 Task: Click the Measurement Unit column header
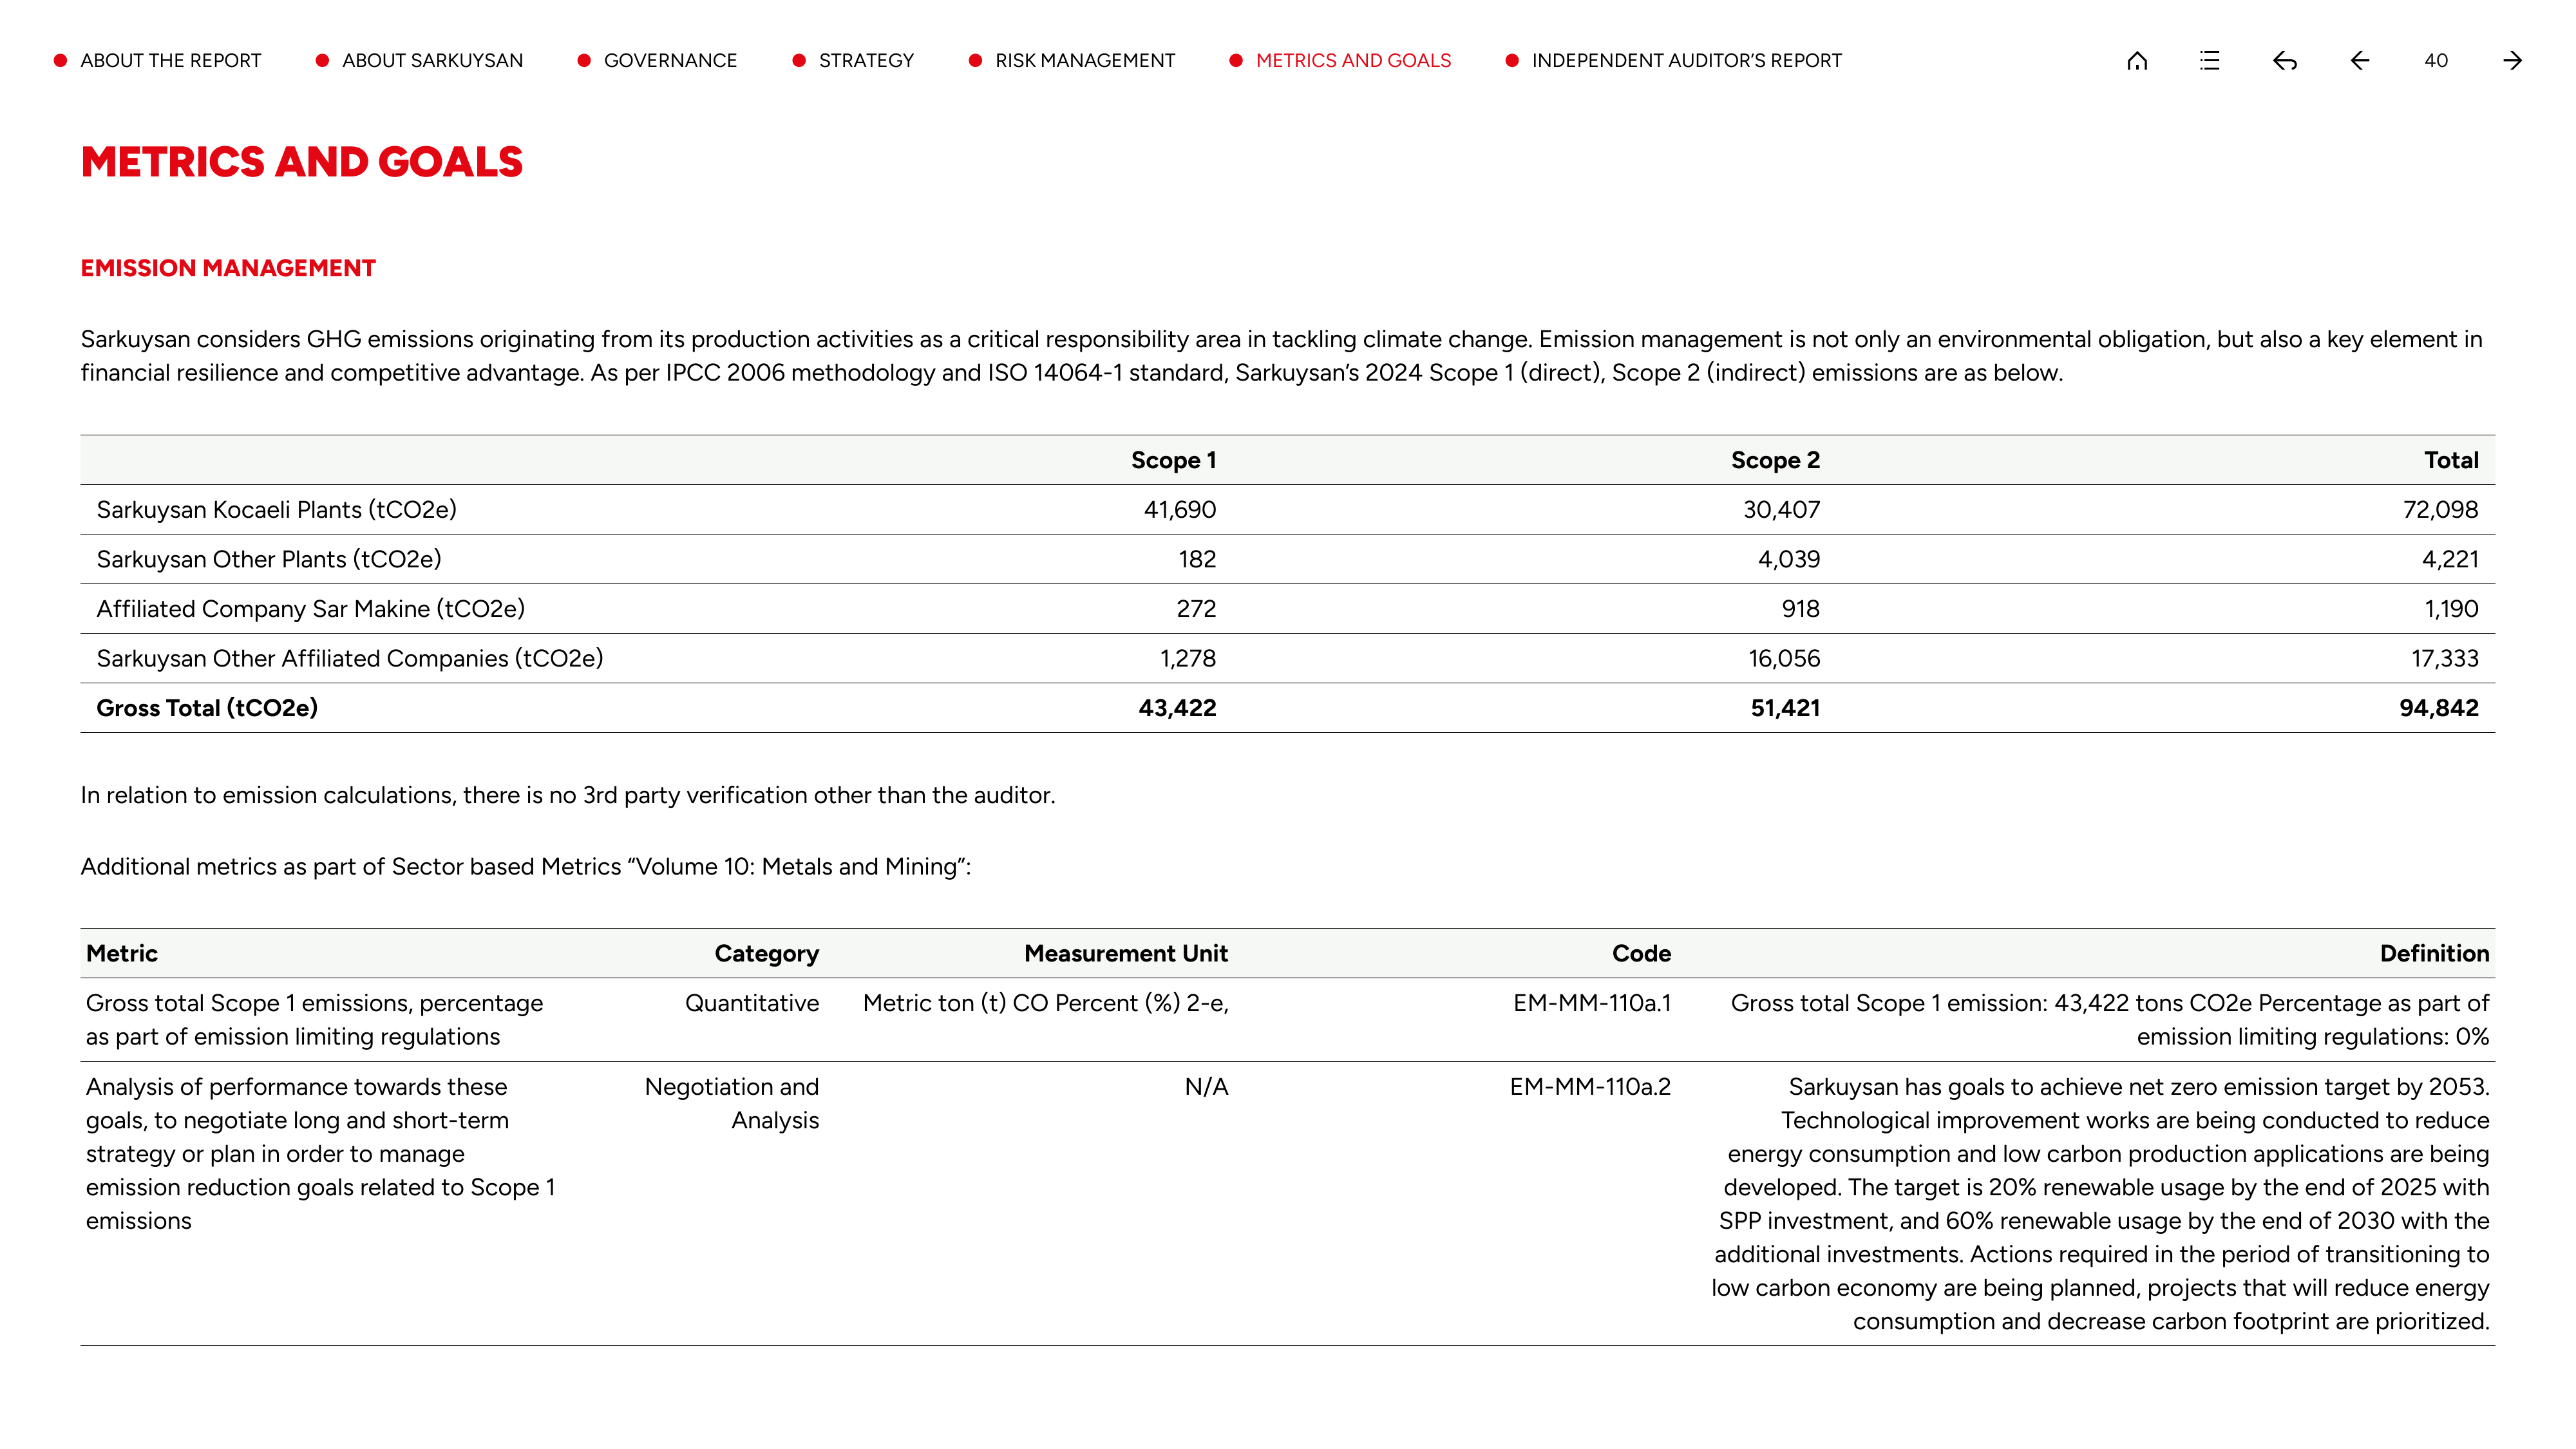[x=1126, y=953]
